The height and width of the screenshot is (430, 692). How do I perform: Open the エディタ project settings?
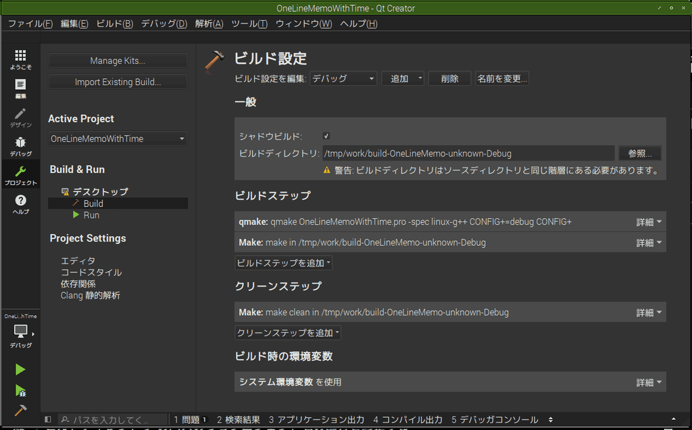[78, 261]
